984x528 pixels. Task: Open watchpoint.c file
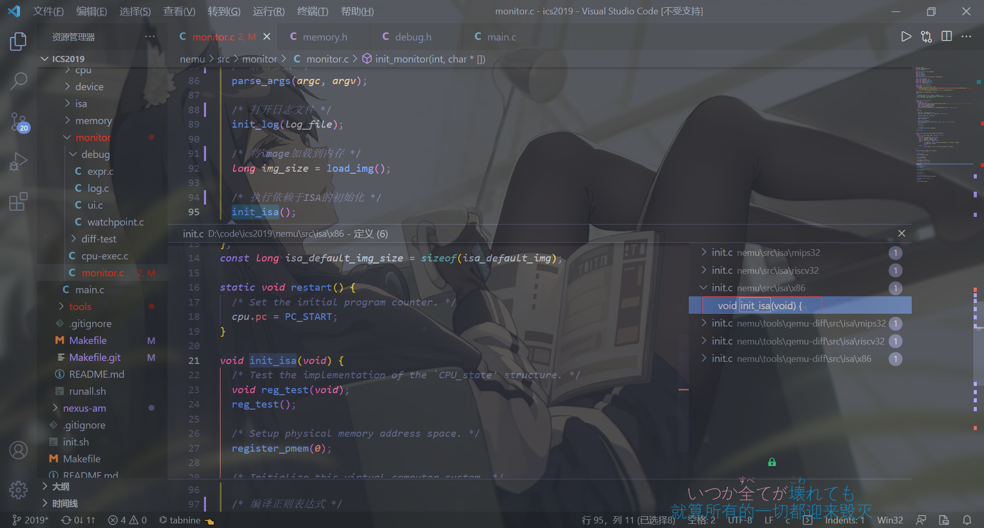[102, 222]
